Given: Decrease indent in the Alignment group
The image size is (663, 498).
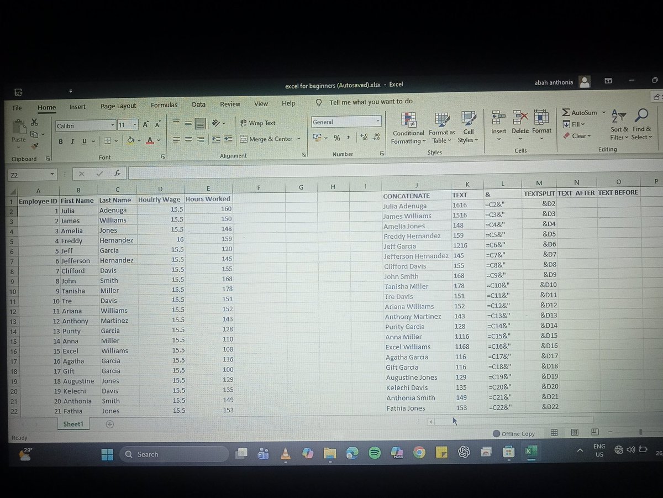Looking at the screenshot, I should coord(216,139).
